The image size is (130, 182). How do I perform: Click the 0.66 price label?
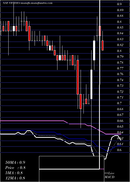click(x=120, y=121)
